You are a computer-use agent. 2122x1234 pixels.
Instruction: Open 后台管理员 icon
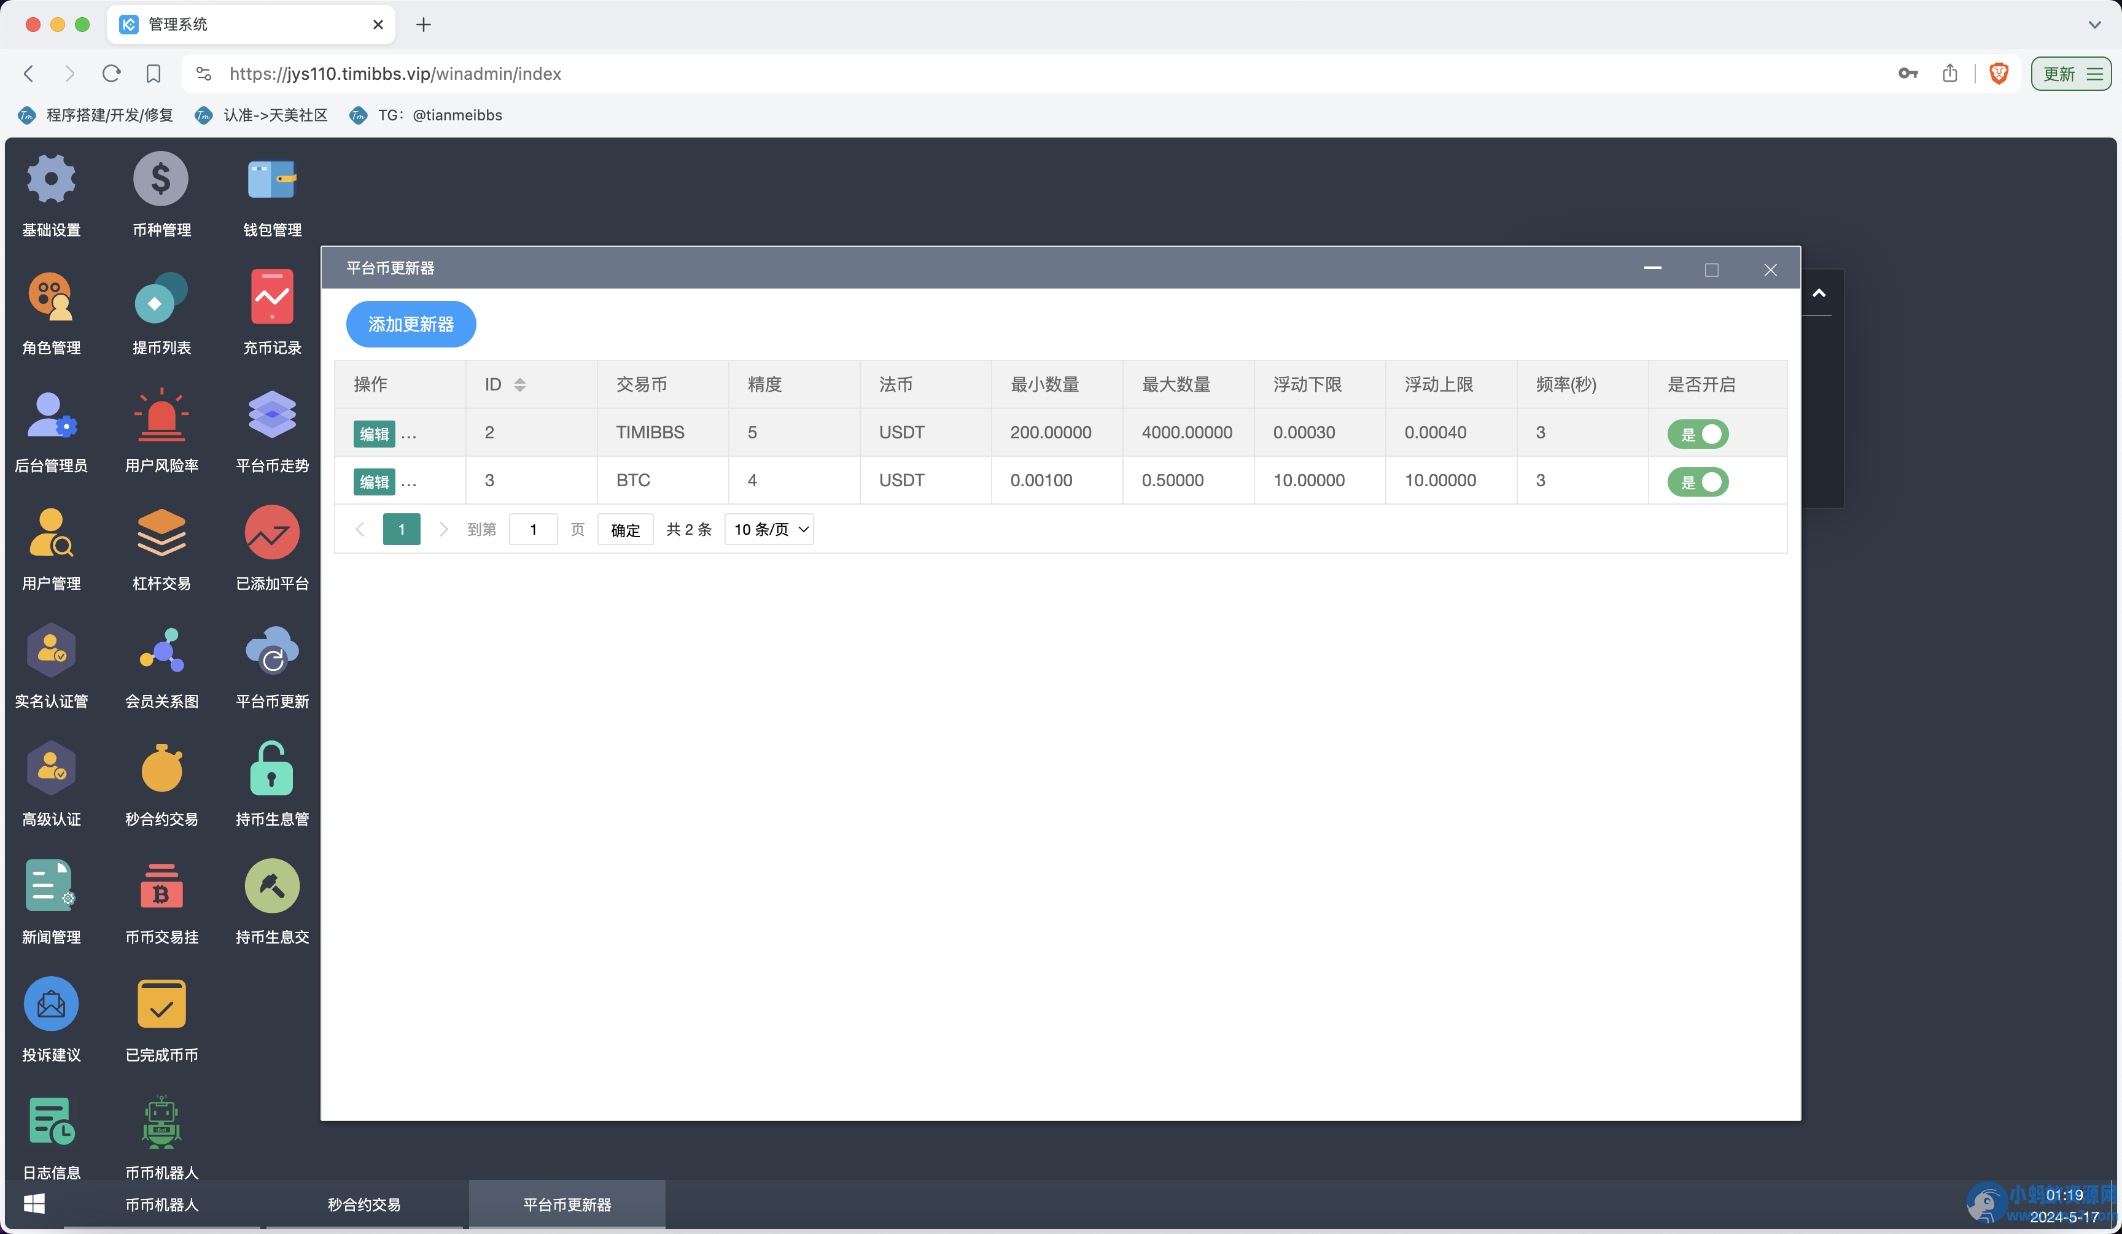pyautogui.click(x=52, y=414)
